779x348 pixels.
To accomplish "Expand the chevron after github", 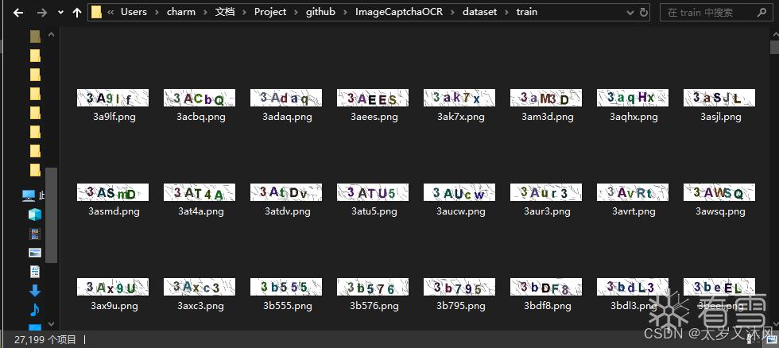I will tap(345, 13).
